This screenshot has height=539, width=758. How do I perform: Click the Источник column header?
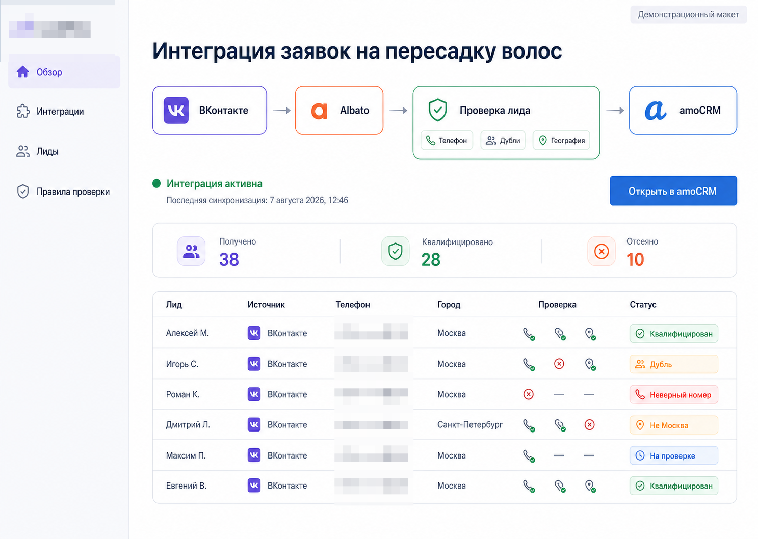pos(266,305)
